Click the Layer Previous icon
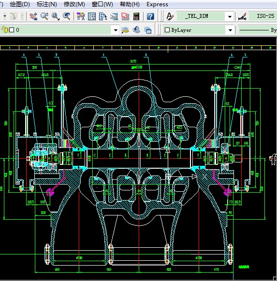 click(136, 30)
